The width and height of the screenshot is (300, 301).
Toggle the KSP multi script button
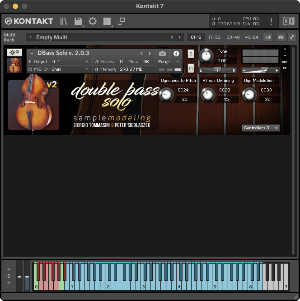point(268,37)
